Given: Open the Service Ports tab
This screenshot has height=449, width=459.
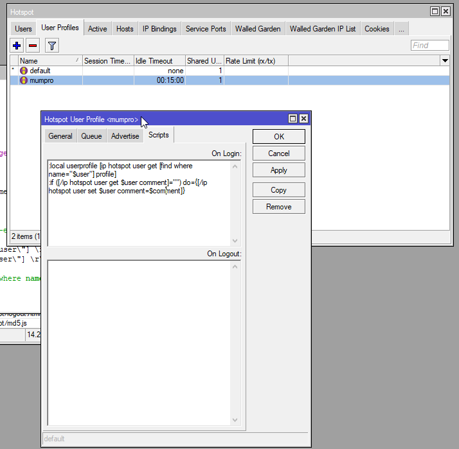Looking at the screenshot, I should click(206, 29).
